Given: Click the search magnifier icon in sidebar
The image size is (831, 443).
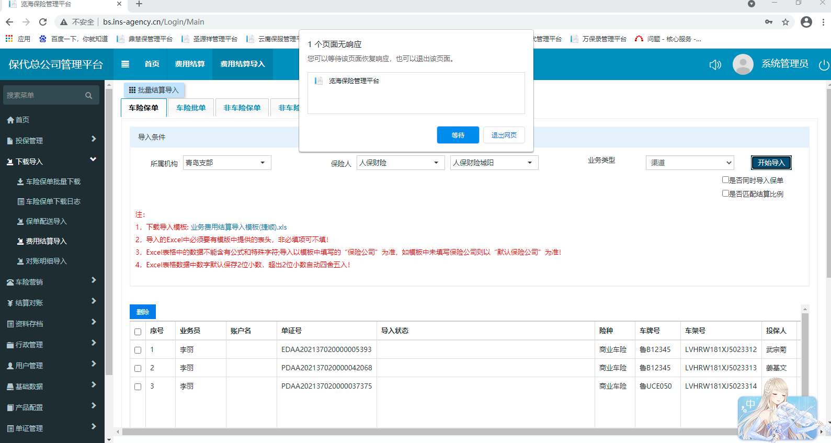Looking at the screenshot, I should [88, 95].
